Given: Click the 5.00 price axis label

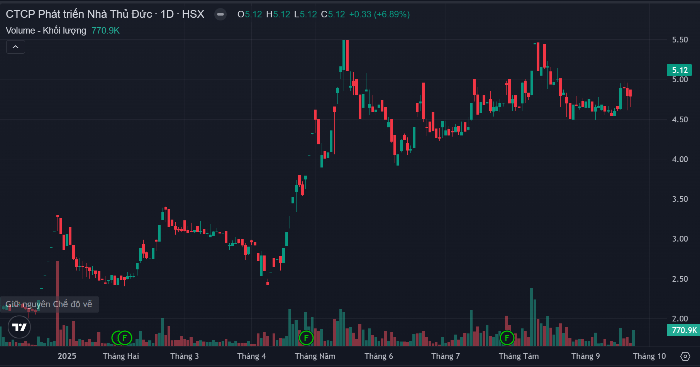Looking at the screenshot, I should click(x=680, y=79).
